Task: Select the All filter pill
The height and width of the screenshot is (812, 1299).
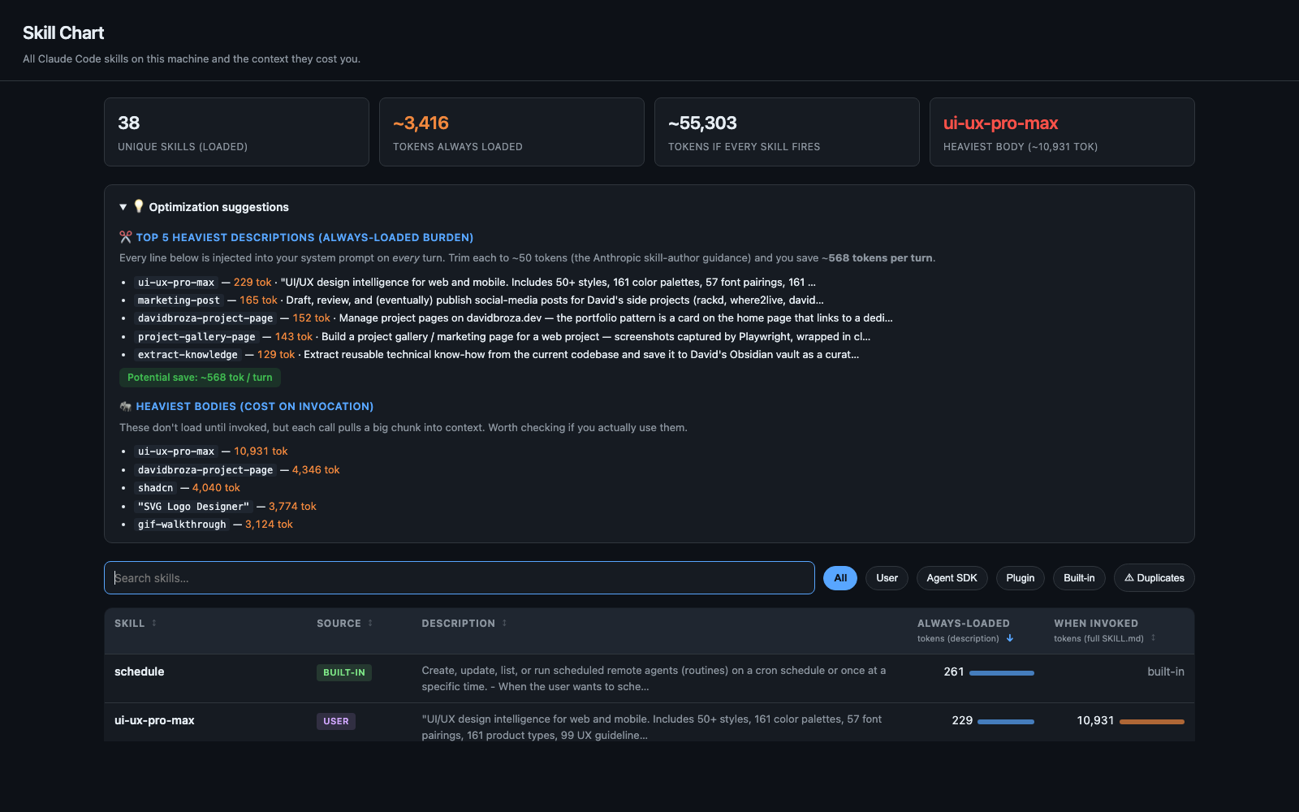Action: tap(840, 578)
